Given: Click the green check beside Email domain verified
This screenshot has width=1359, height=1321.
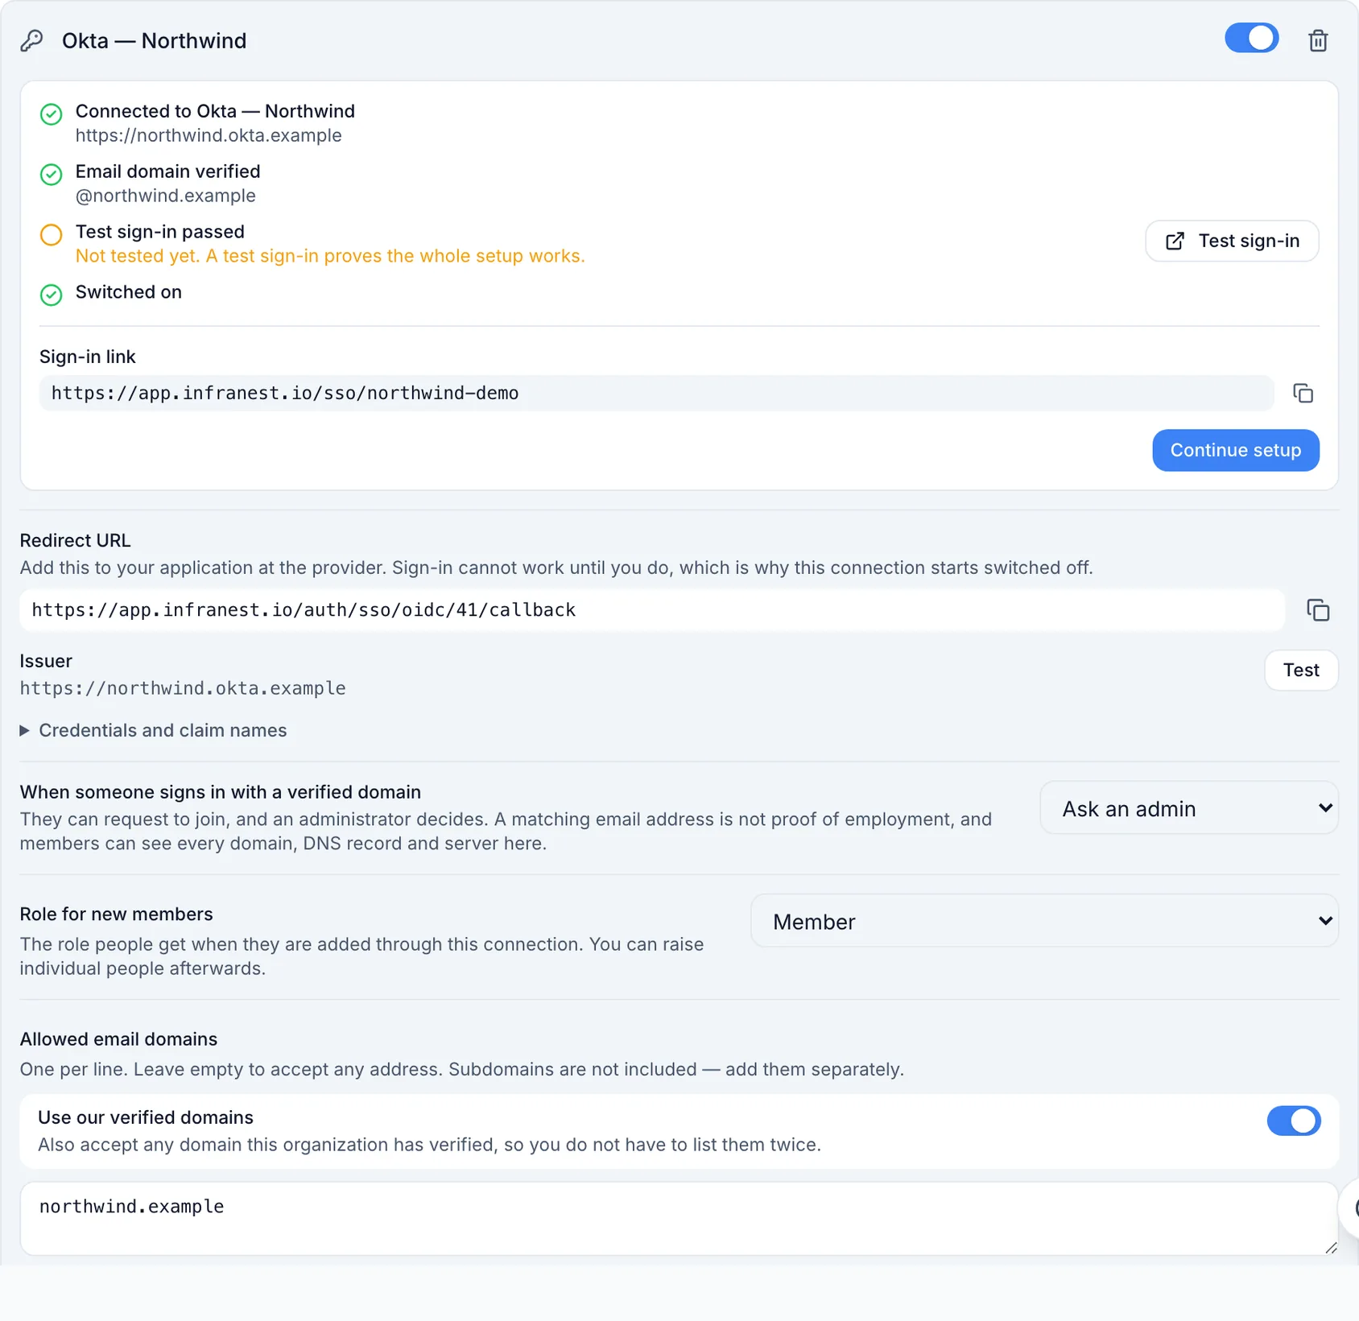Looking at the screenshot, I should pyautogui.click(x=51, y=174).
